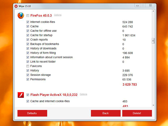Click the Defaults button
The image size is (168, 126).
pyautogui.click(x=32, y=113)
